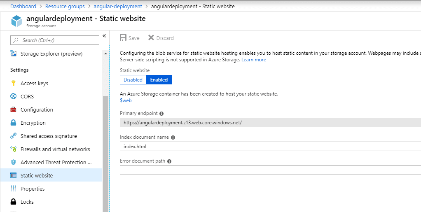Select the Static website menu item
The height and width of the screenshot is (212, 421).
tap(51, 175)
